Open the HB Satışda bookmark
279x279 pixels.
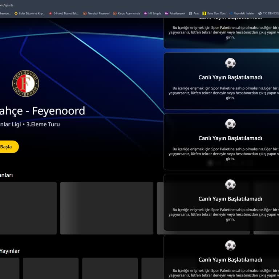[152, 13]
